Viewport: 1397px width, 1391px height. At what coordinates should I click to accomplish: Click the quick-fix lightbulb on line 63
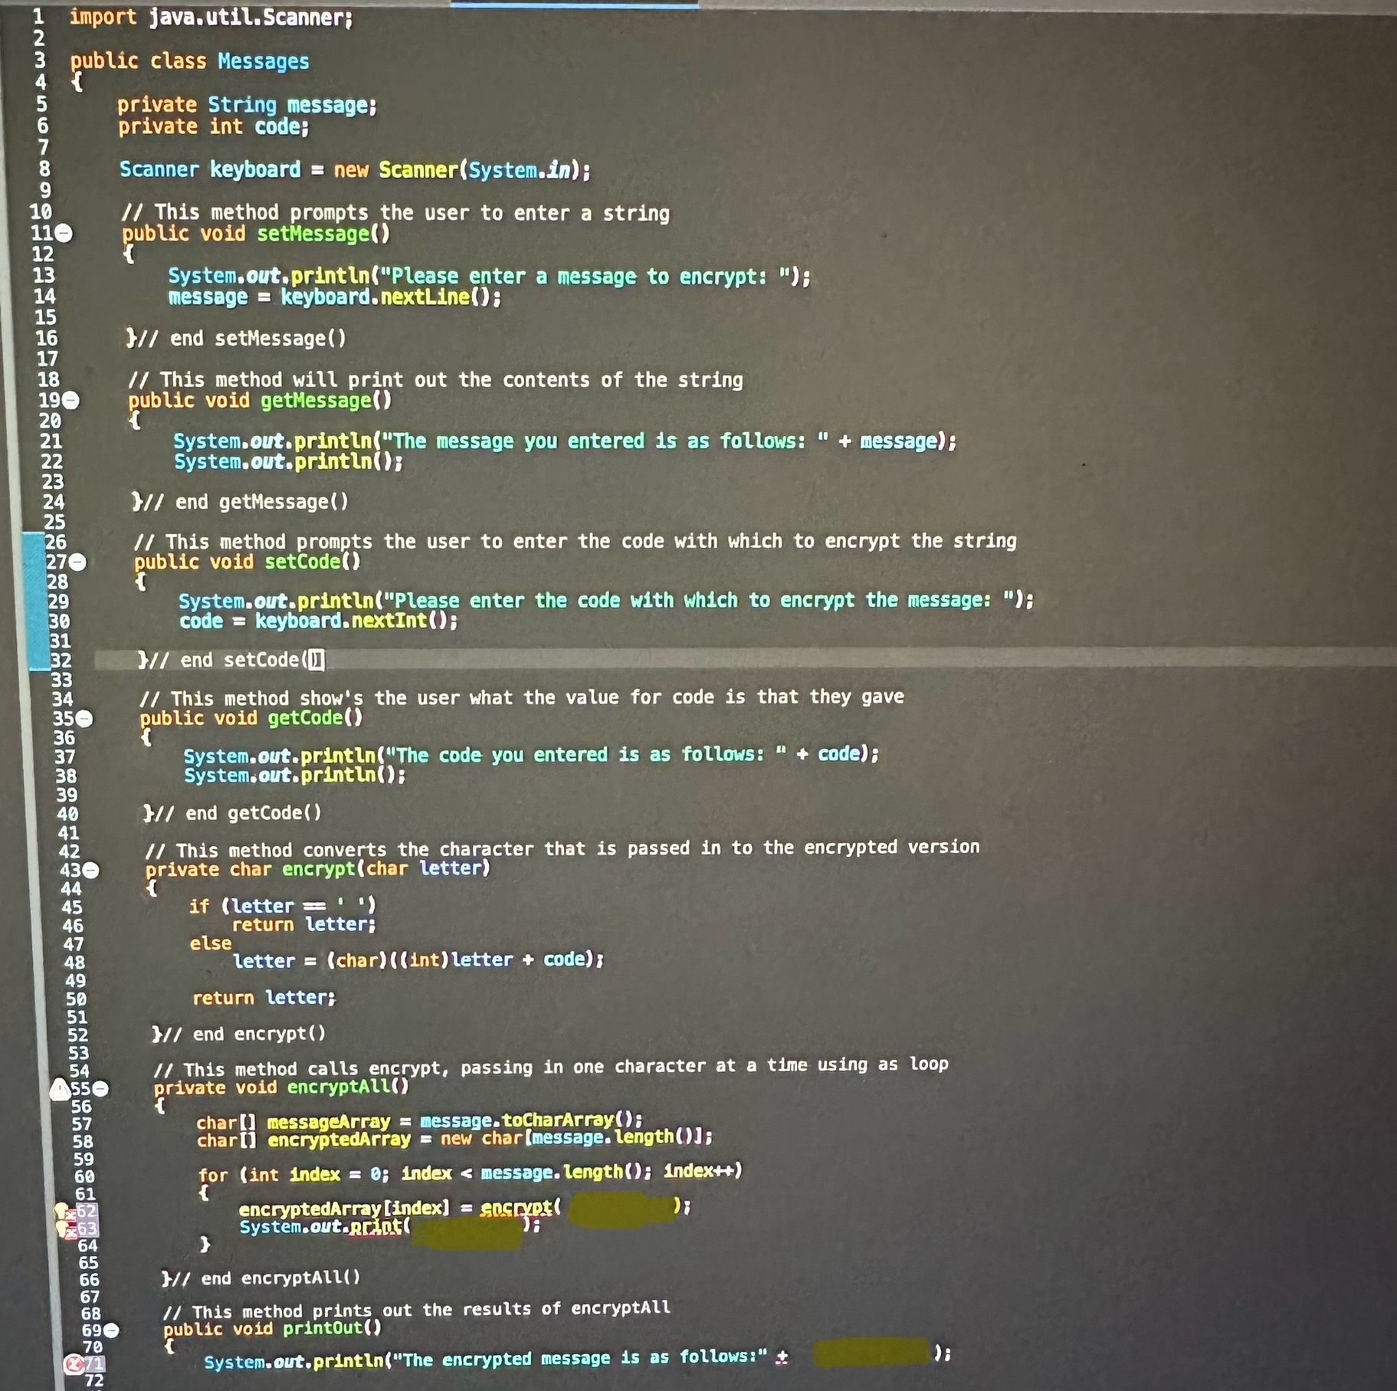pos(61,1229)
